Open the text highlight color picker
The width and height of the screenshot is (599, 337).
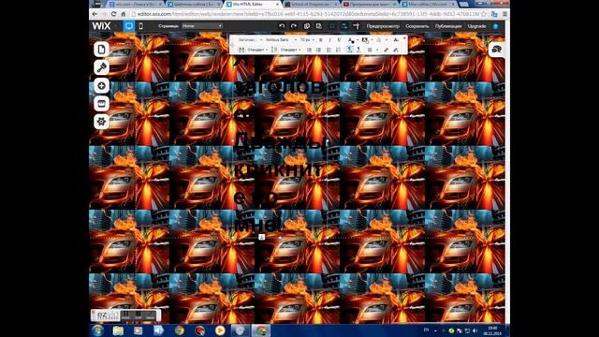pos(366,39)
